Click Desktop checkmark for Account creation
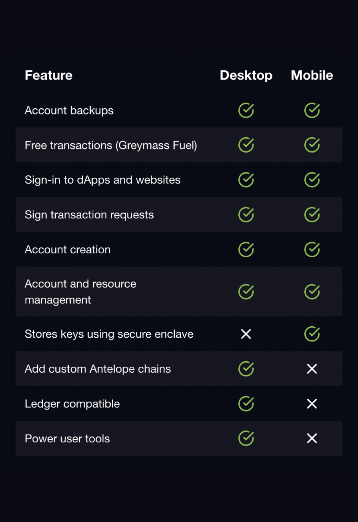This screenshot has height=522, width=358. tap(246, 249)
